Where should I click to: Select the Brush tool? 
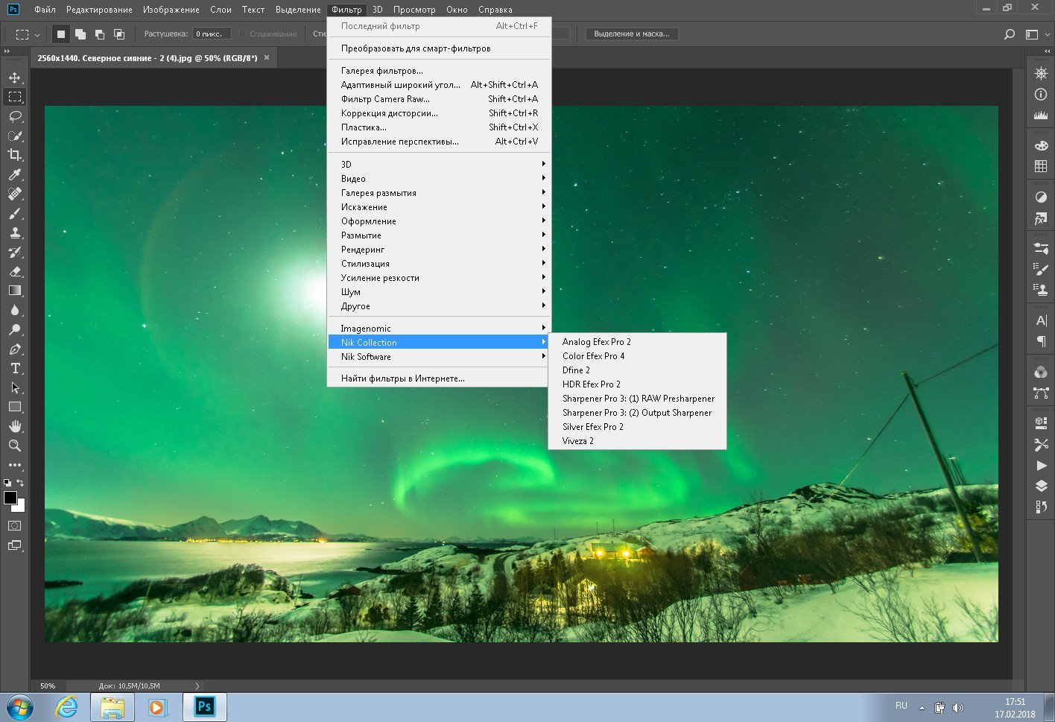pyautogui.click(x=15, y=213)
